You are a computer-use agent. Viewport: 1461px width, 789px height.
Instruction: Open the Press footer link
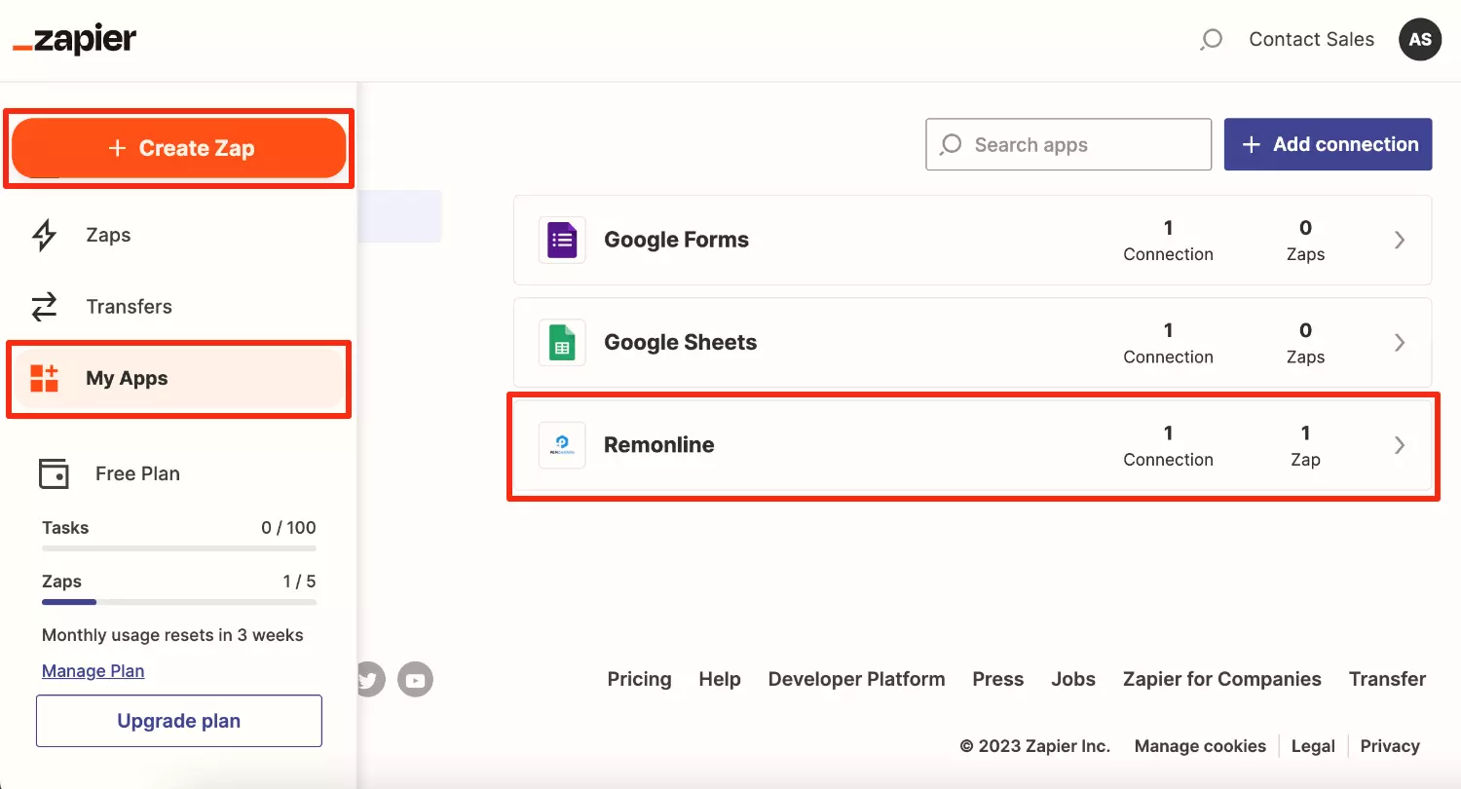[x=997, y=679]
